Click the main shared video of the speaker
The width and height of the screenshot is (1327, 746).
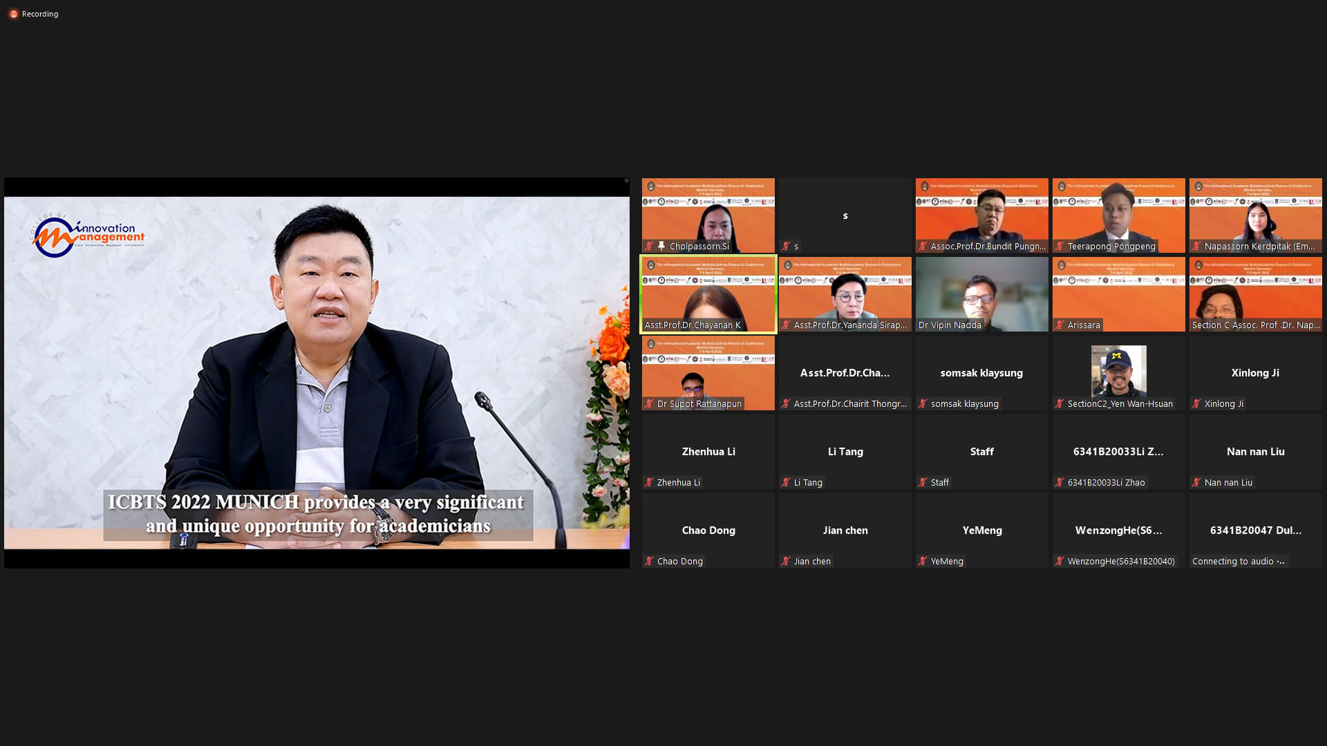pos(317,373)
